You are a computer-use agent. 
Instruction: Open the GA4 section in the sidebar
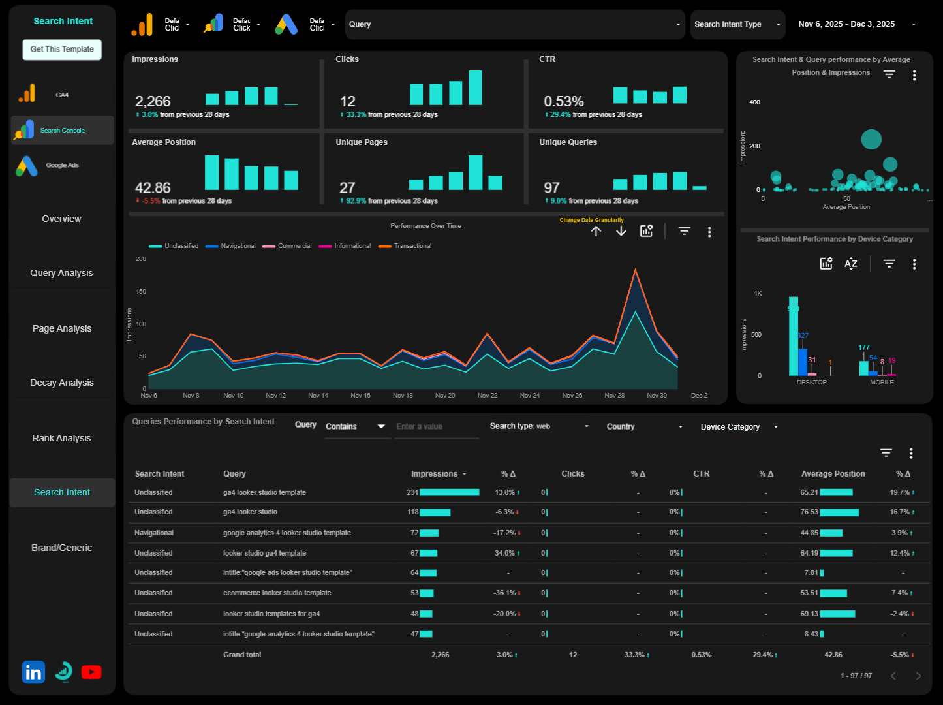[61, 94]
